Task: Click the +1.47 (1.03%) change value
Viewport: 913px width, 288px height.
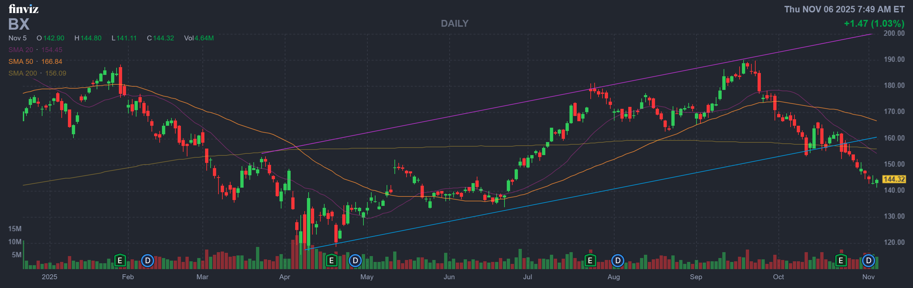Action: [x=874, y=23]
